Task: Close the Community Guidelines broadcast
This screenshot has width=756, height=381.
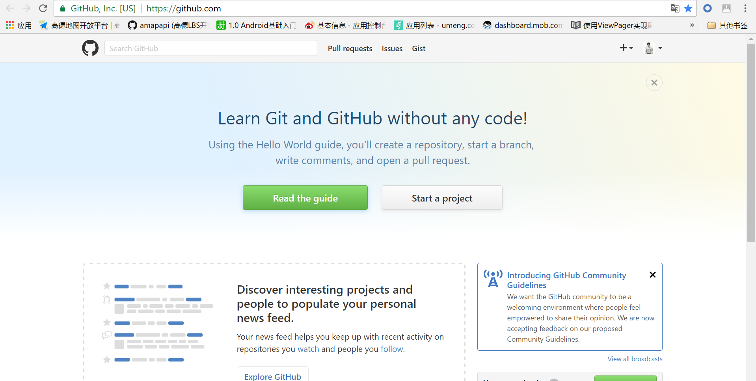Action: (x=653, y=275)
